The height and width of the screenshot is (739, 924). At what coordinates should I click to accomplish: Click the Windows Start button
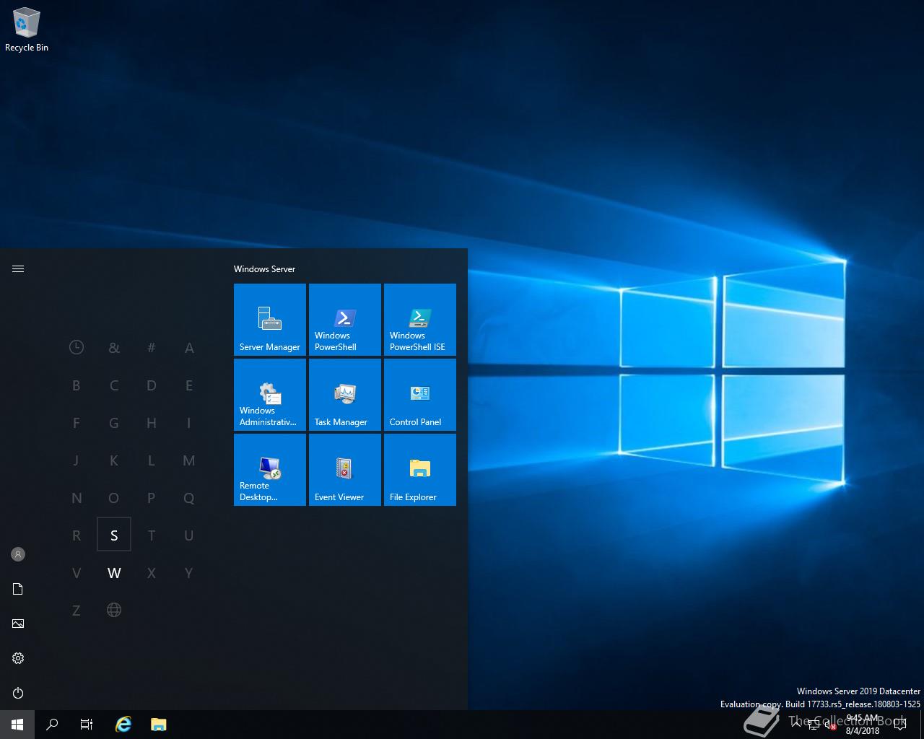point(17,725)
